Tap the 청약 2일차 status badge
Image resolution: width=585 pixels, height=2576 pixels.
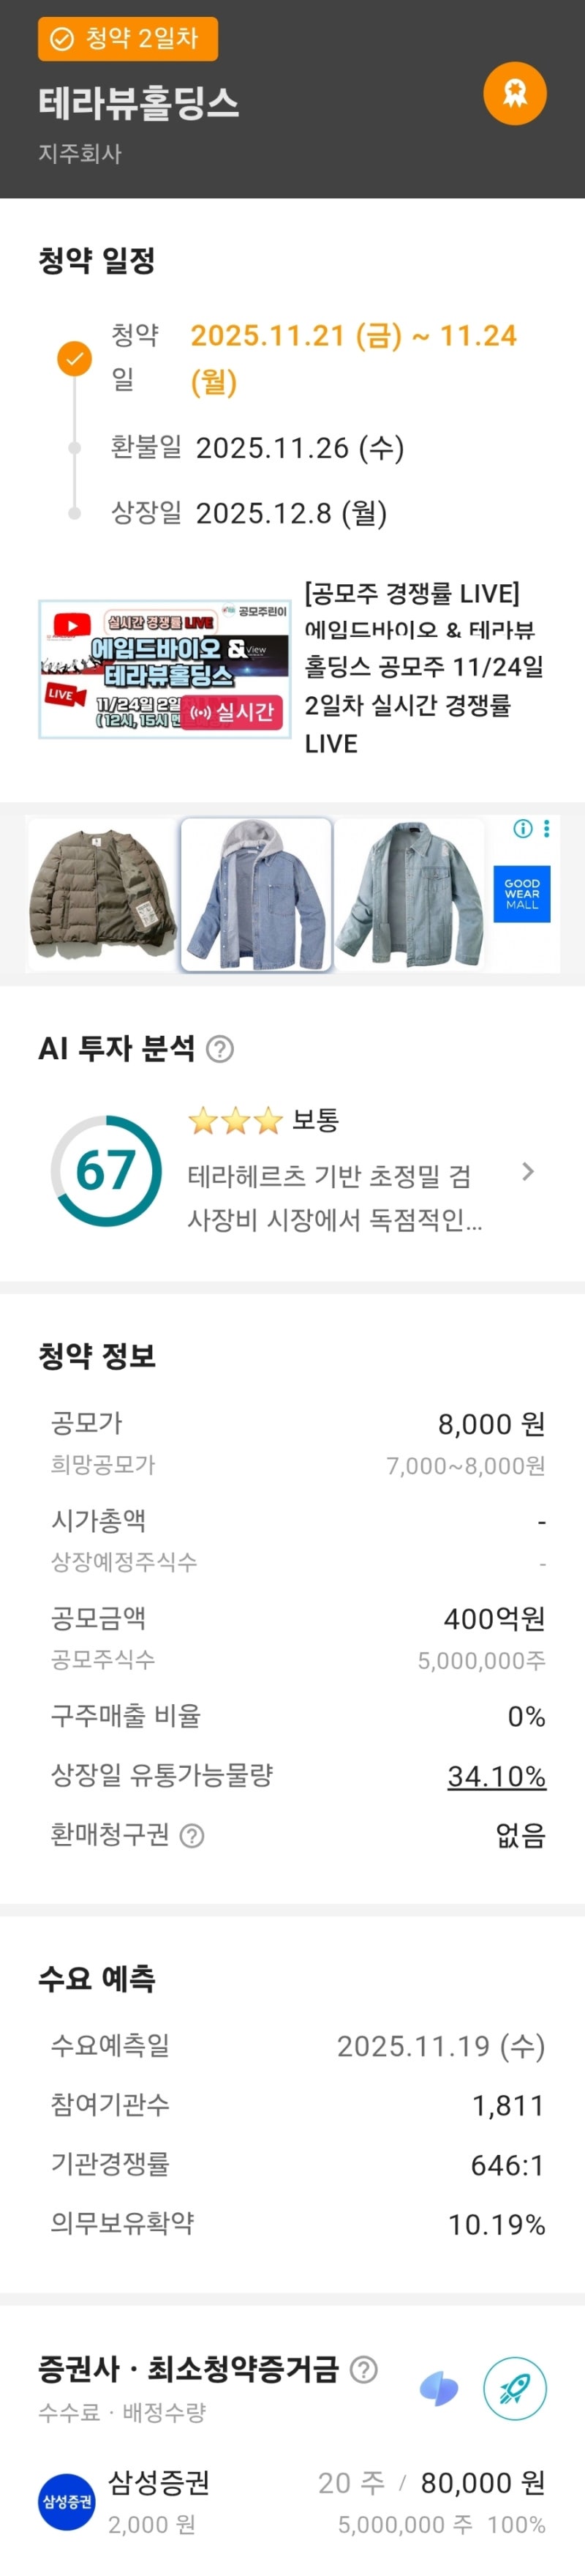(x=128, y=39)
